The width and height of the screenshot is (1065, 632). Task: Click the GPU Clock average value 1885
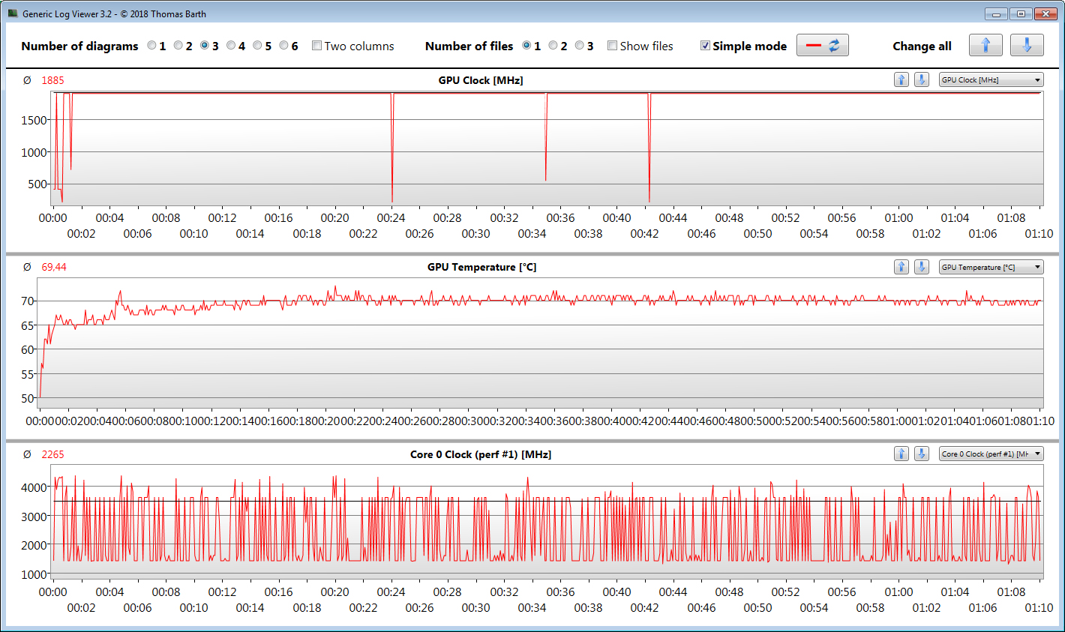point(52,80)
